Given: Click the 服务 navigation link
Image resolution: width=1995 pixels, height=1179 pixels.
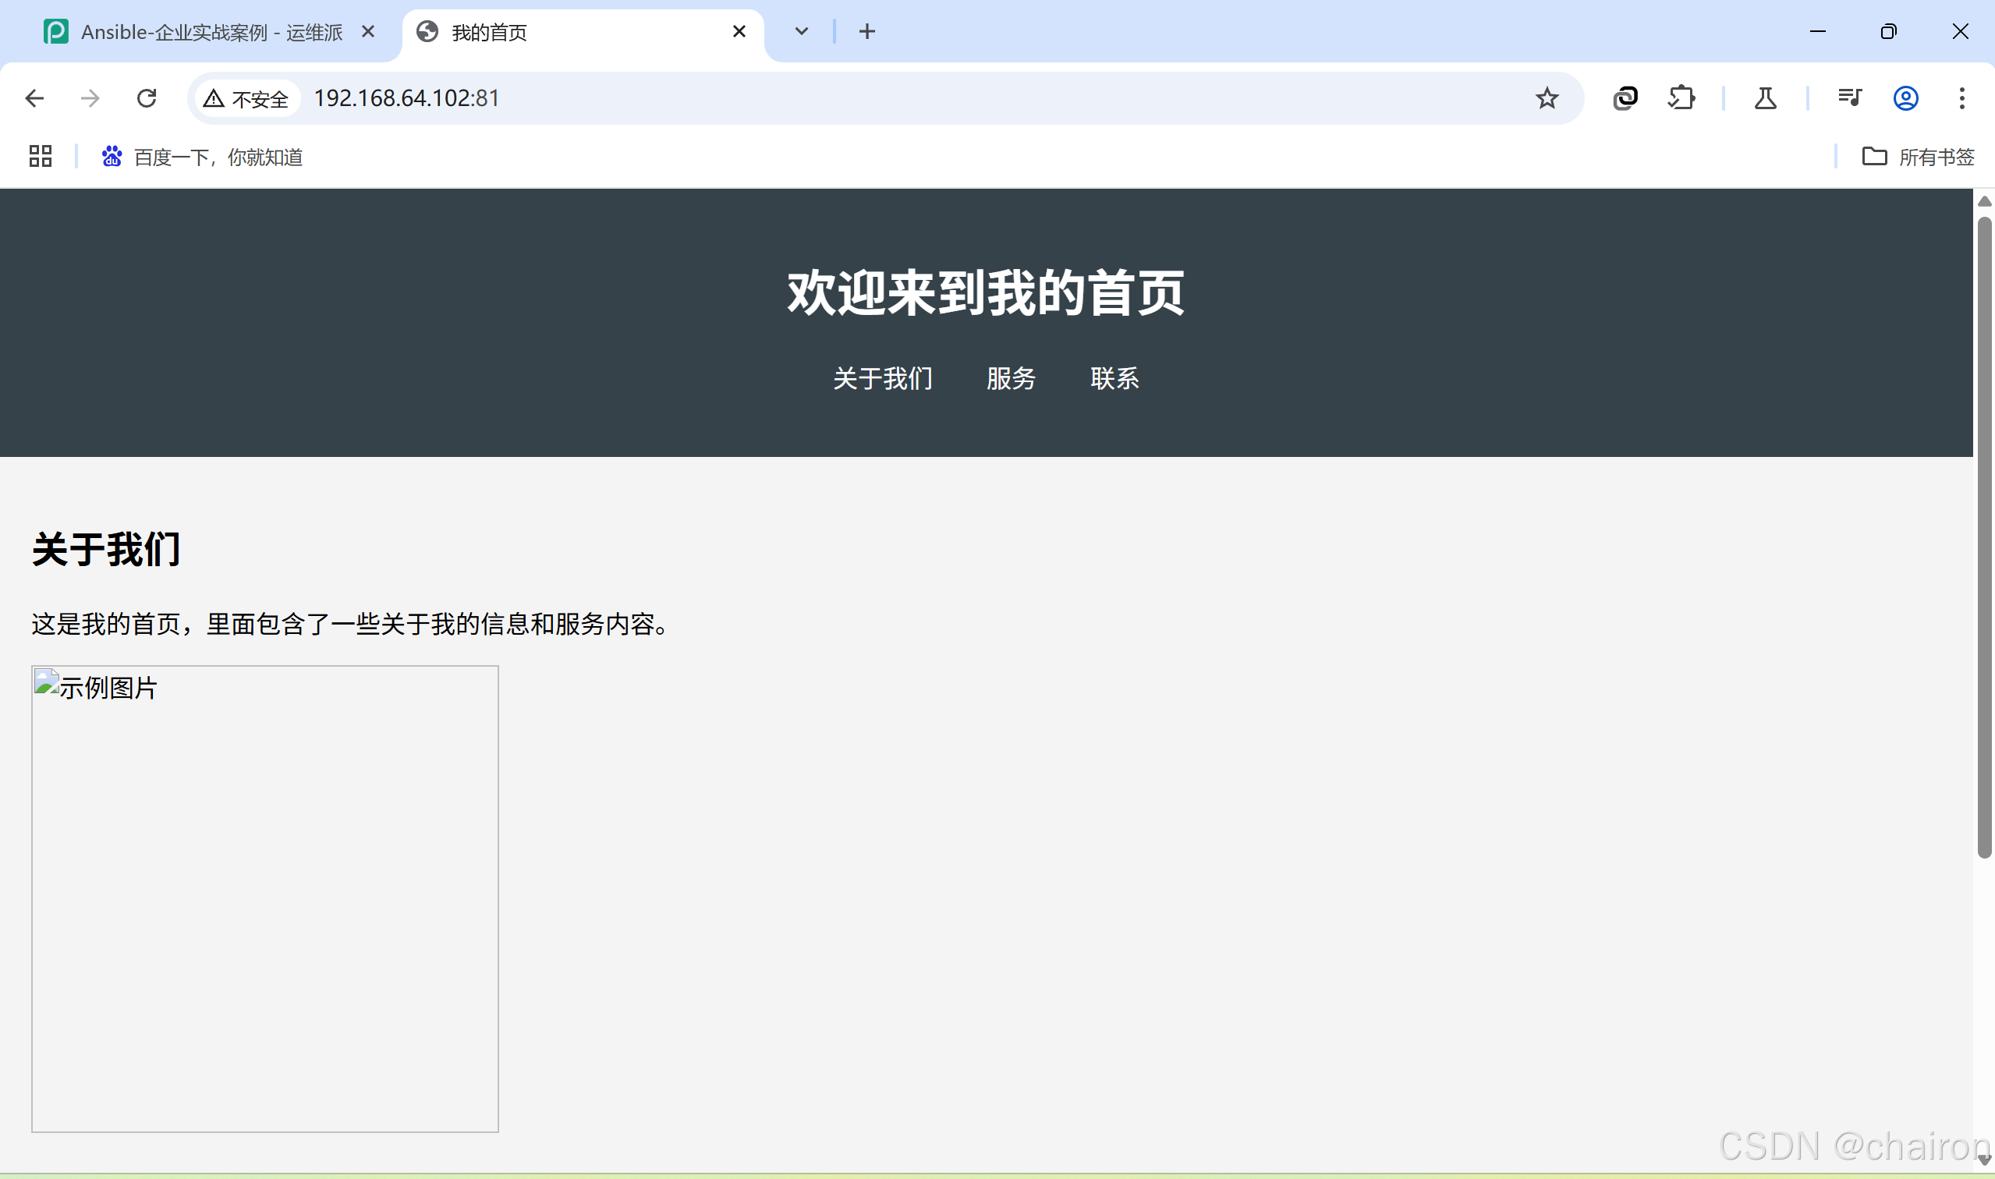Looking at the screenshot, I should [x=1011, y=379].
